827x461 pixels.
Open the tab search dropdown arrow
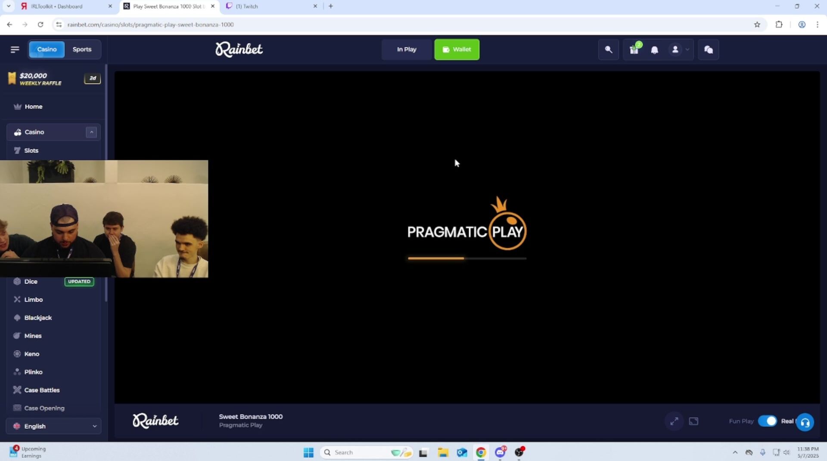(8, 6)
